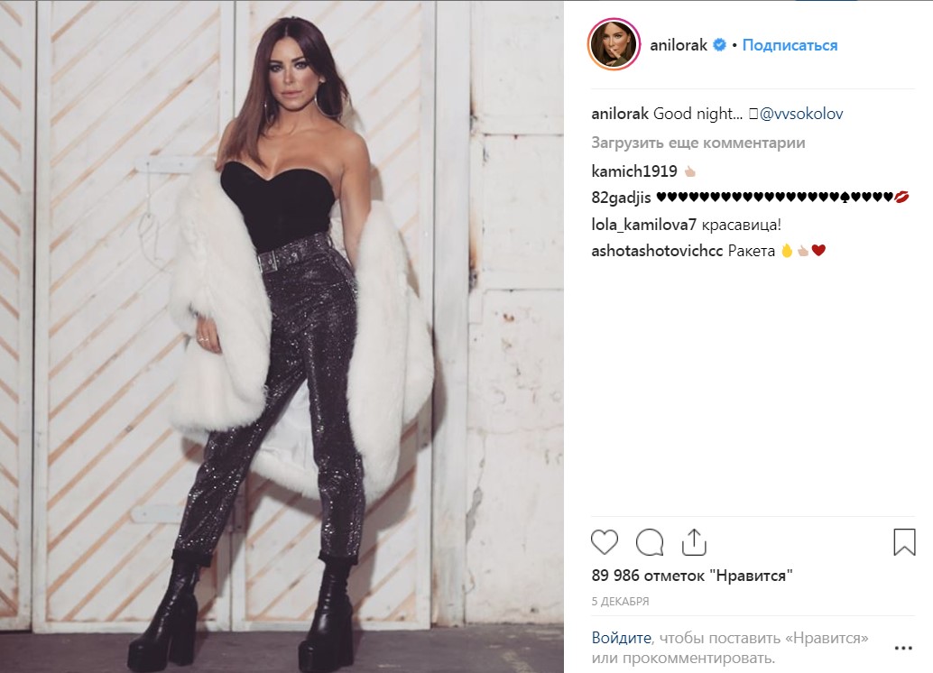Screen dimensions: 933x673
Task: Click anilorak username in caption
Action: coord(620,114)
